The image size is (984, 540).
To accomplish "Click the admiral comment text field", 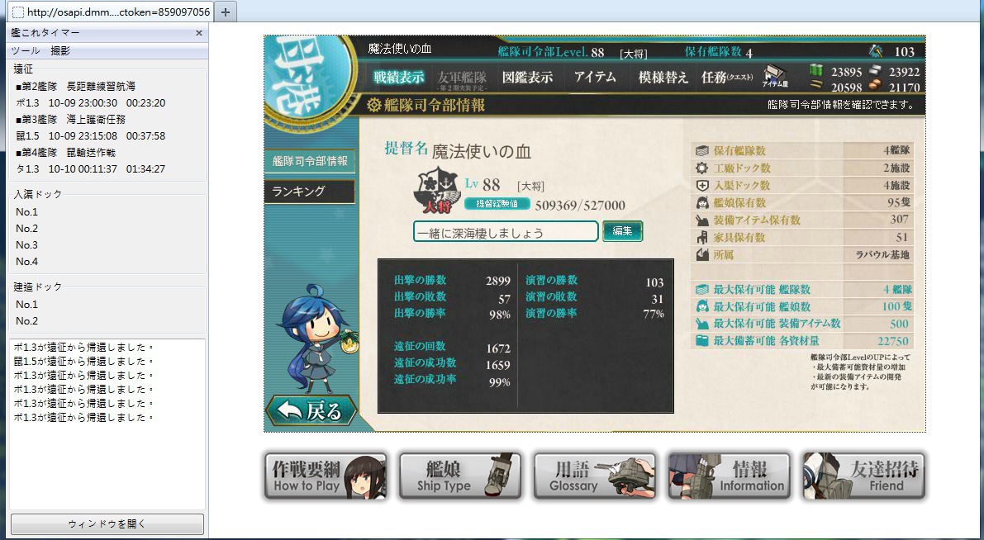I will click(506, 231).
